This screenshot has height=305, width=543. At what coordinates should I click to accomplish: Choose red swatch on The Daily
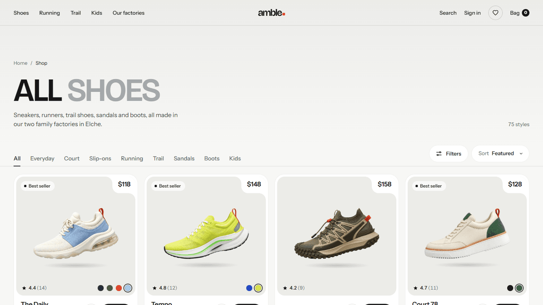coord(119,288)
